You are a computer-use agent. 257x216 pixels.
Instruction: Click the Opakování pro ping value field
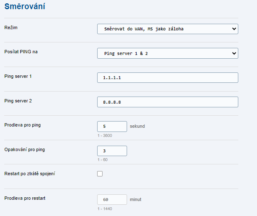click(x=112, y=151)
